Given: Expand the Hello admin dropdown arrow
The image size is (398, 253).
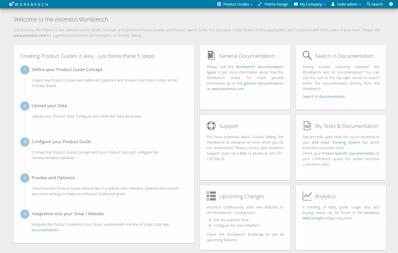Looking at the screenshot, I should [360, 5].
